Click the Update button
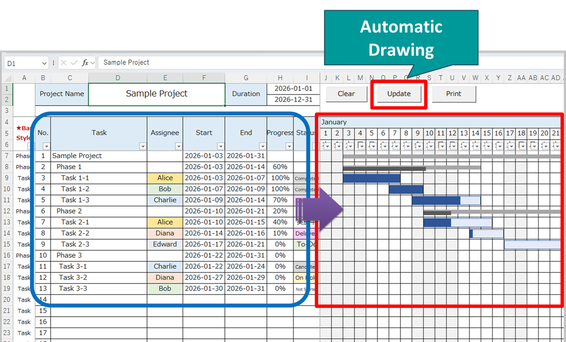566x342 pixels. (x=398, y=94)
